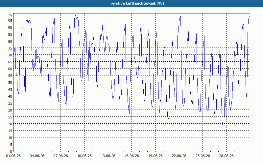Click the date label 04.06.26

37,156
